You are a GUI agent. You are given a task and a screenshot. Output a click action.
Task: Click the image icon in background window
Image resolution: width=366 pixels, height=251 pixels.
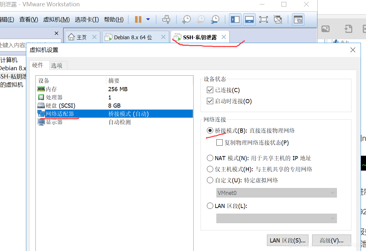click(326, 29)
